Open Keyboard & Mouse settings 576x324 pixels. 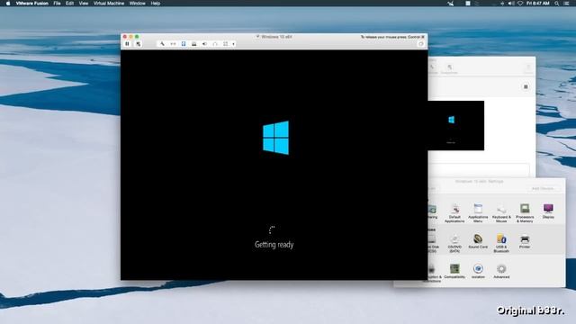coord(501,213)
